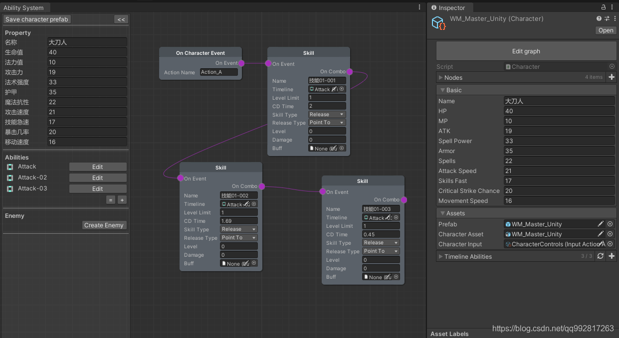
Task: Click the Action Name field Action_A
Action: [x=219, y=72]
